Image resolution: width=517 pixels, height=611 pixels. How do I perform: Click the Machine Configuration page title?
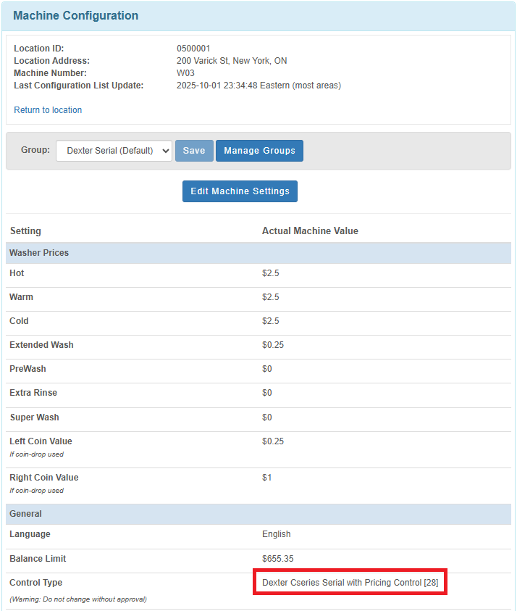click(x=75, y=15)
